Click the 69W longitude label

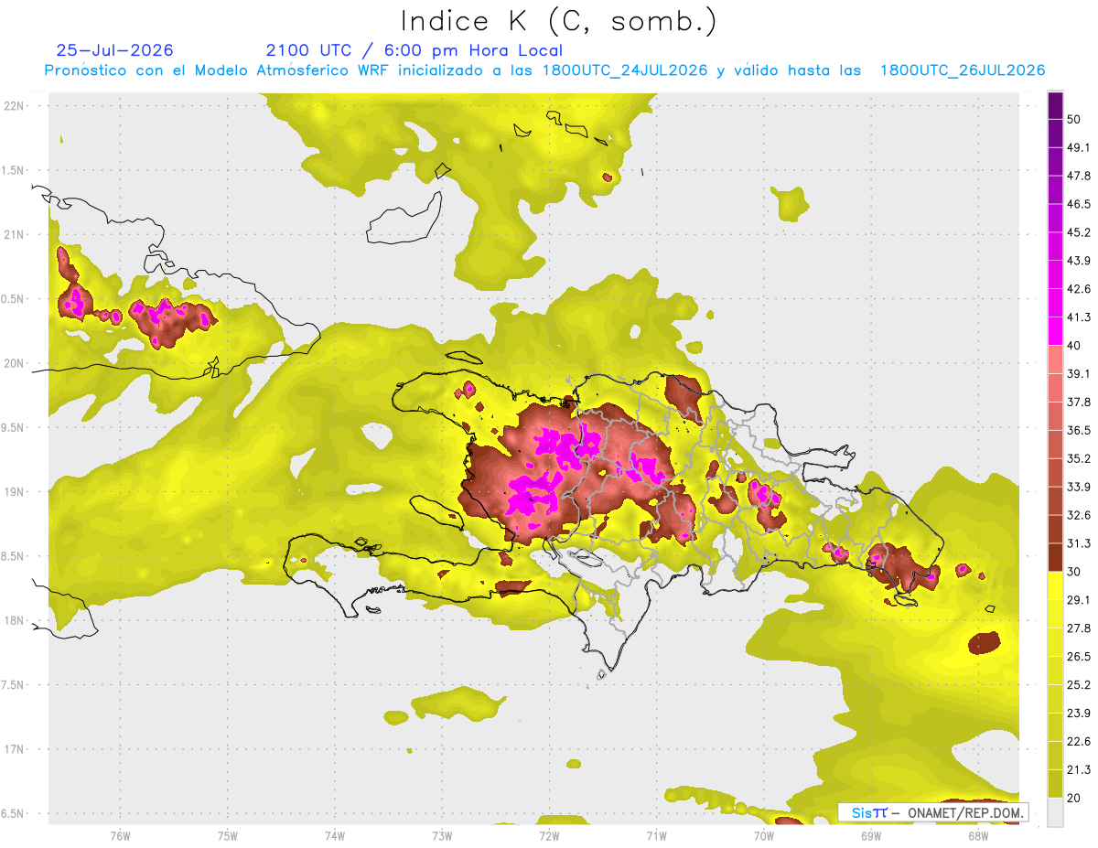[871, 835]
